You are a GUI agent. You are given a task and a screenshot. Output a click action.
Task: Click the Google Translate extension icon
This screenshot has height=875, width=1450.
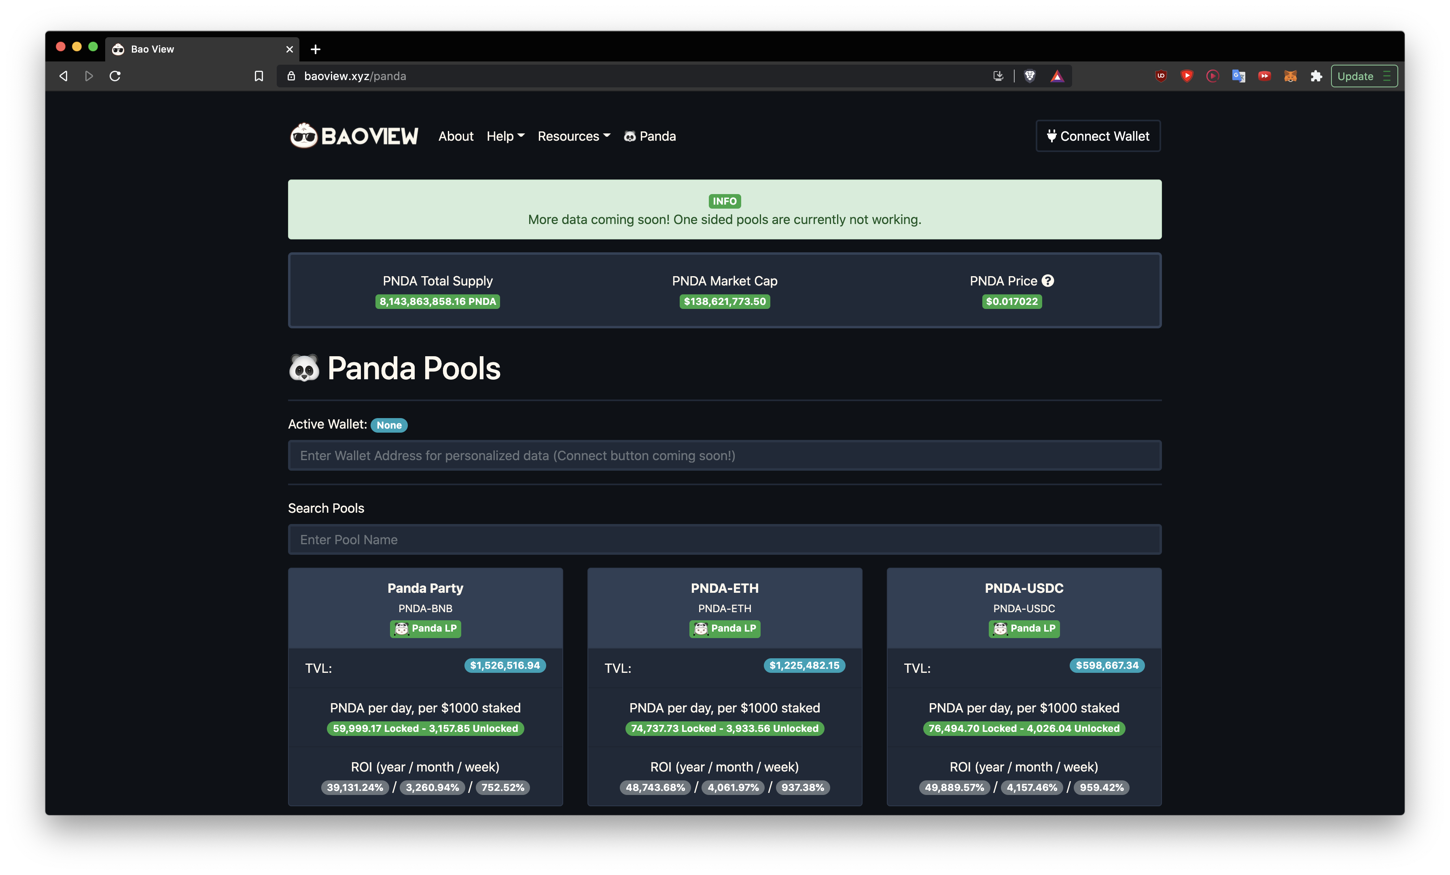1238,76
